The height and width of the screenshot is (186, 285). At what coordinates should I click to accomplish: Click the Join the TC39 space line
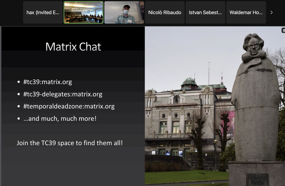tap(70, 143)
